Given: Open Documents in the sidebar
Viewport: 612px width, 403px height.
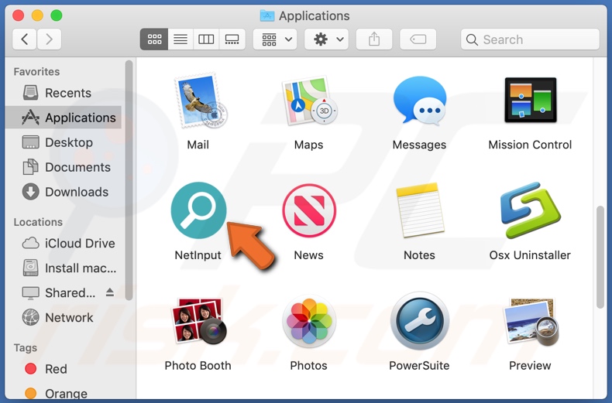Looking at the screenshot, I should click(64, 167).
